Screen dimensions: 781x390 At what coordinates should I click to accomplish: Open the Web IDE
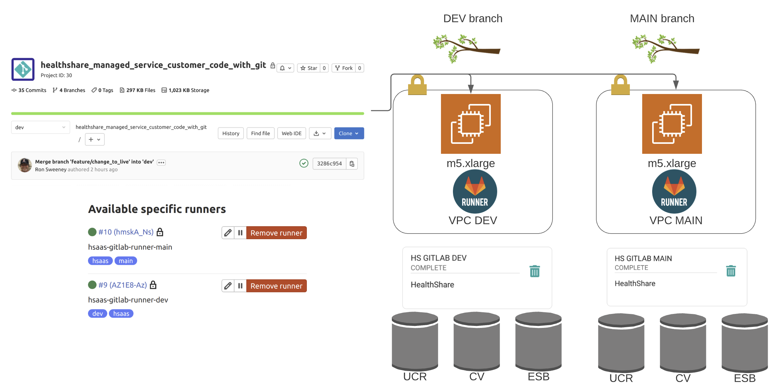(x=292, y=133)
